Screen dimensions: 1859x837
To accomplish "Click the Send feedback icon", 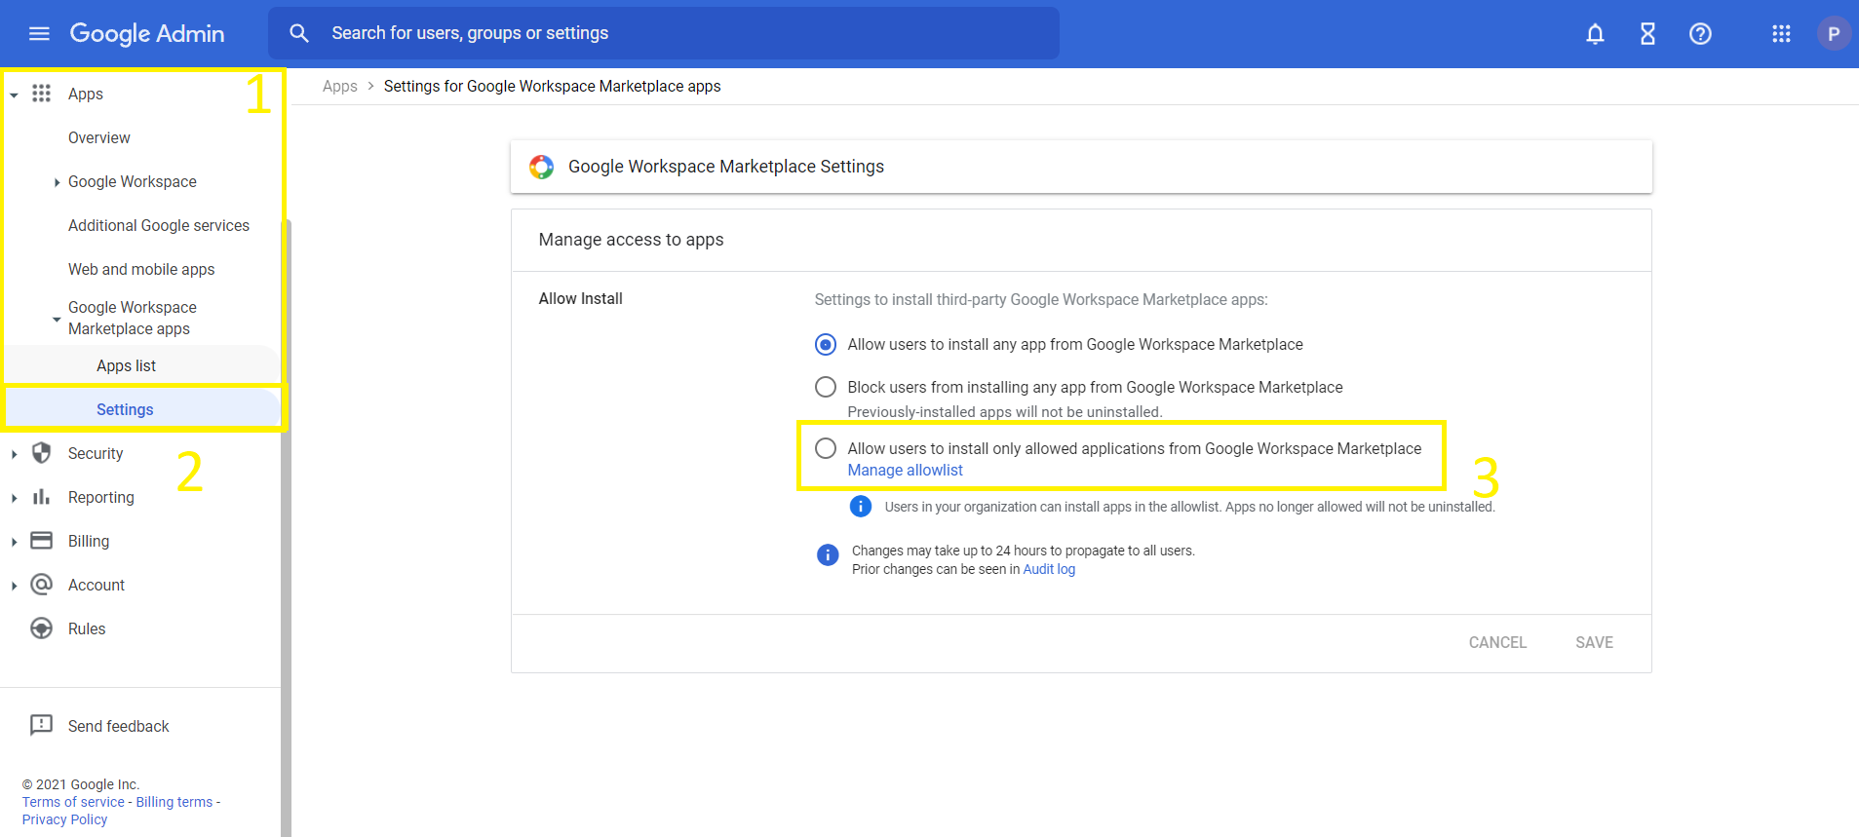I will point(41,725).
